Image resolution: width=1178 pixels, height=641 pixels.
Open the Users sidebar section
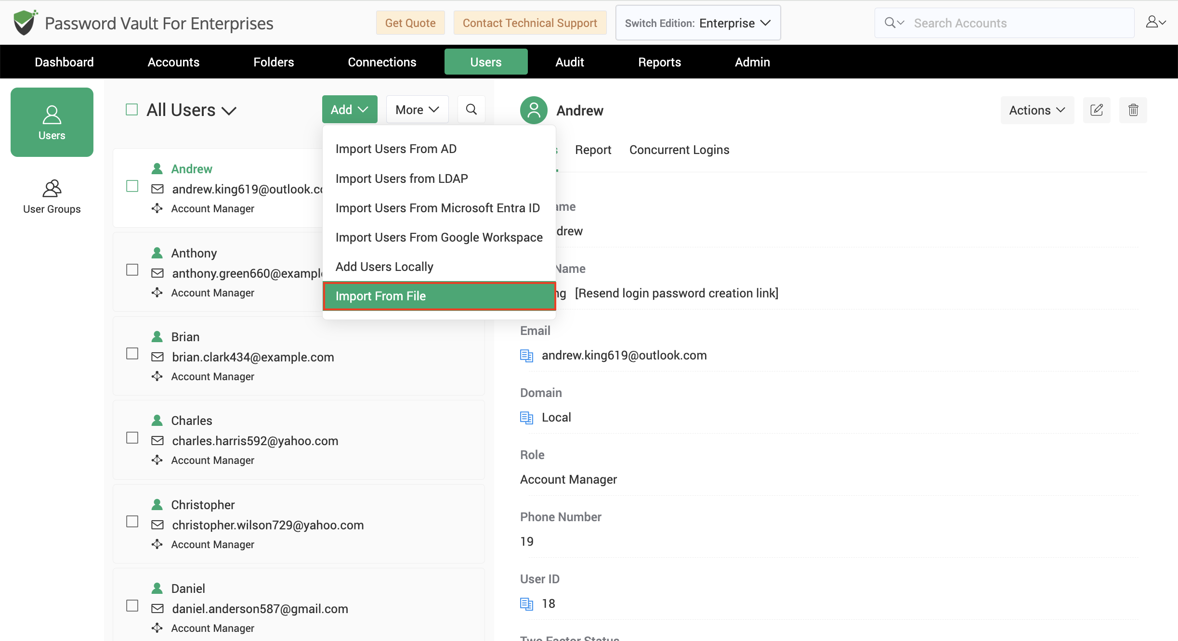coord(52,122)
